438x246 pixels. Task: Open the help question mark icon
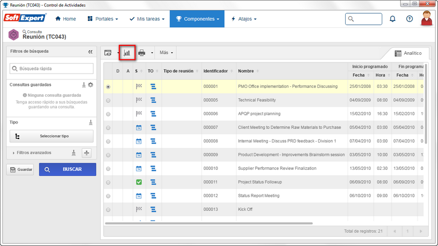tap(409, 19)
